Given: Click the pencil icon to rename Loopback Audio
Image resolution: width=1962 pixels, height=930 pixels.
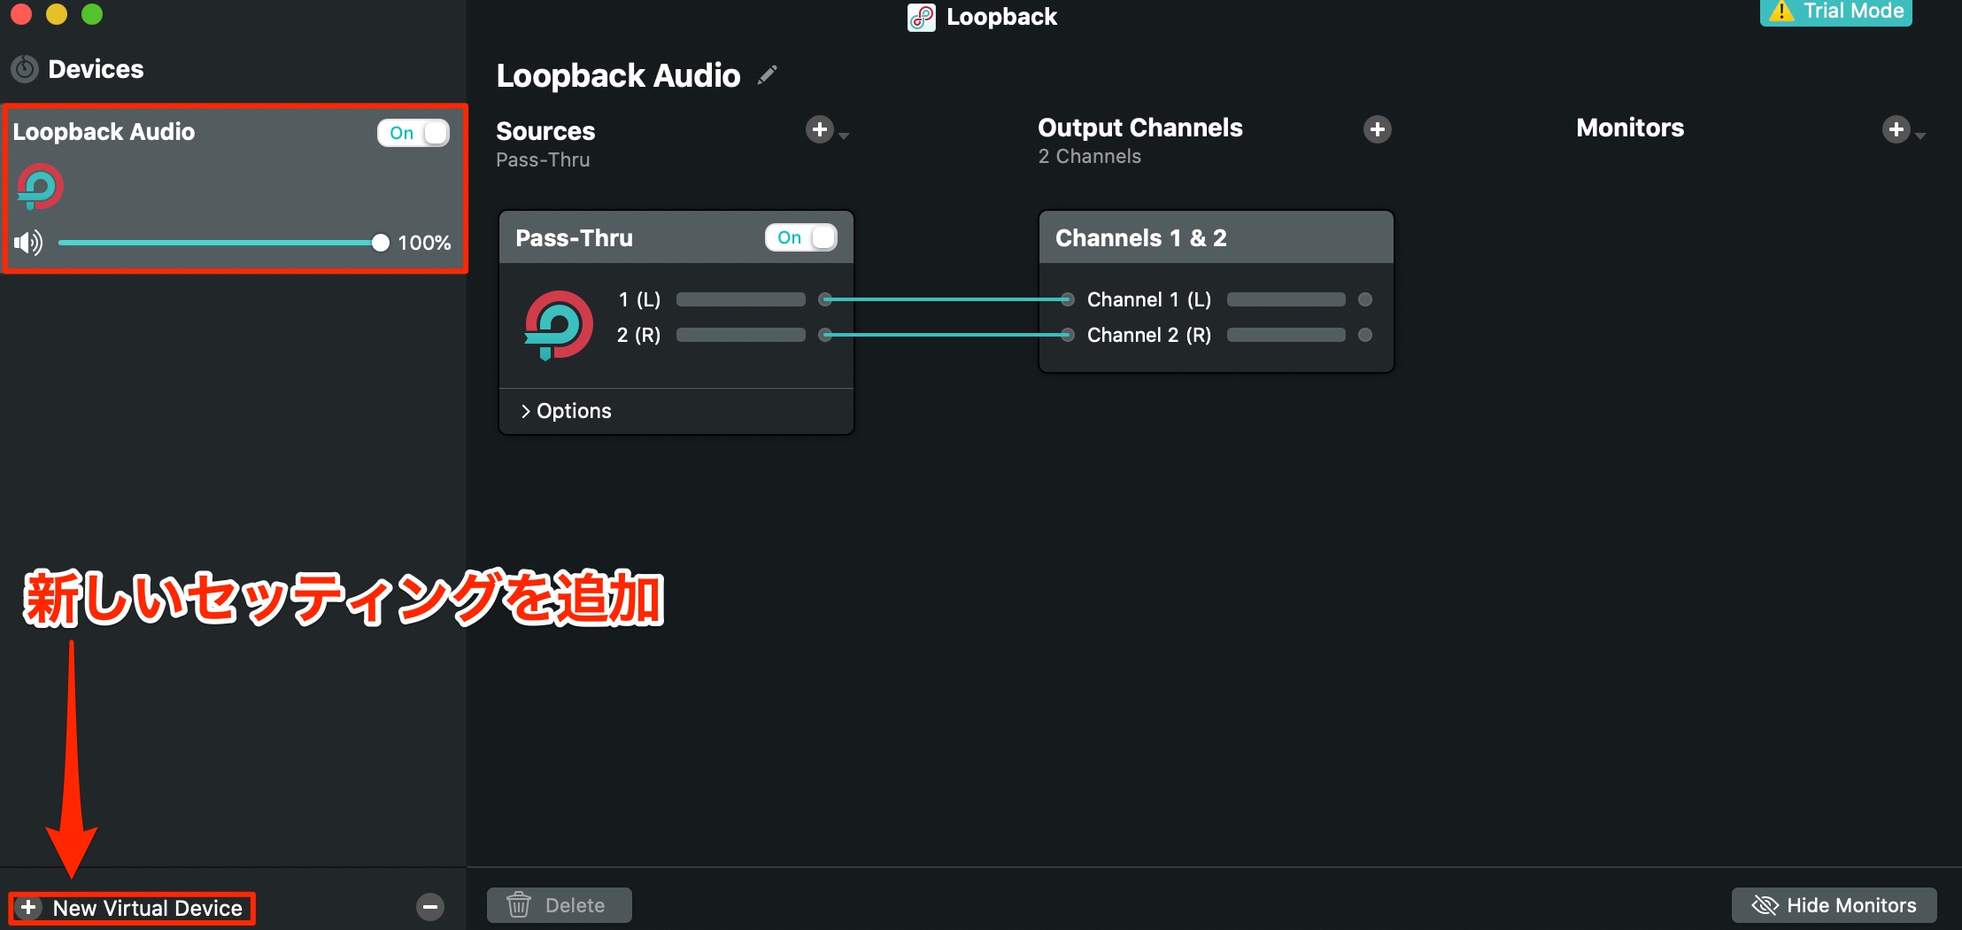Looking at the screenshot, I should point(768,75).
